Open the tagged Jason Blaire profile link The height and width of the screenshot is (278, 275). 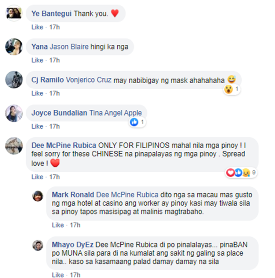tap(69, 47)
